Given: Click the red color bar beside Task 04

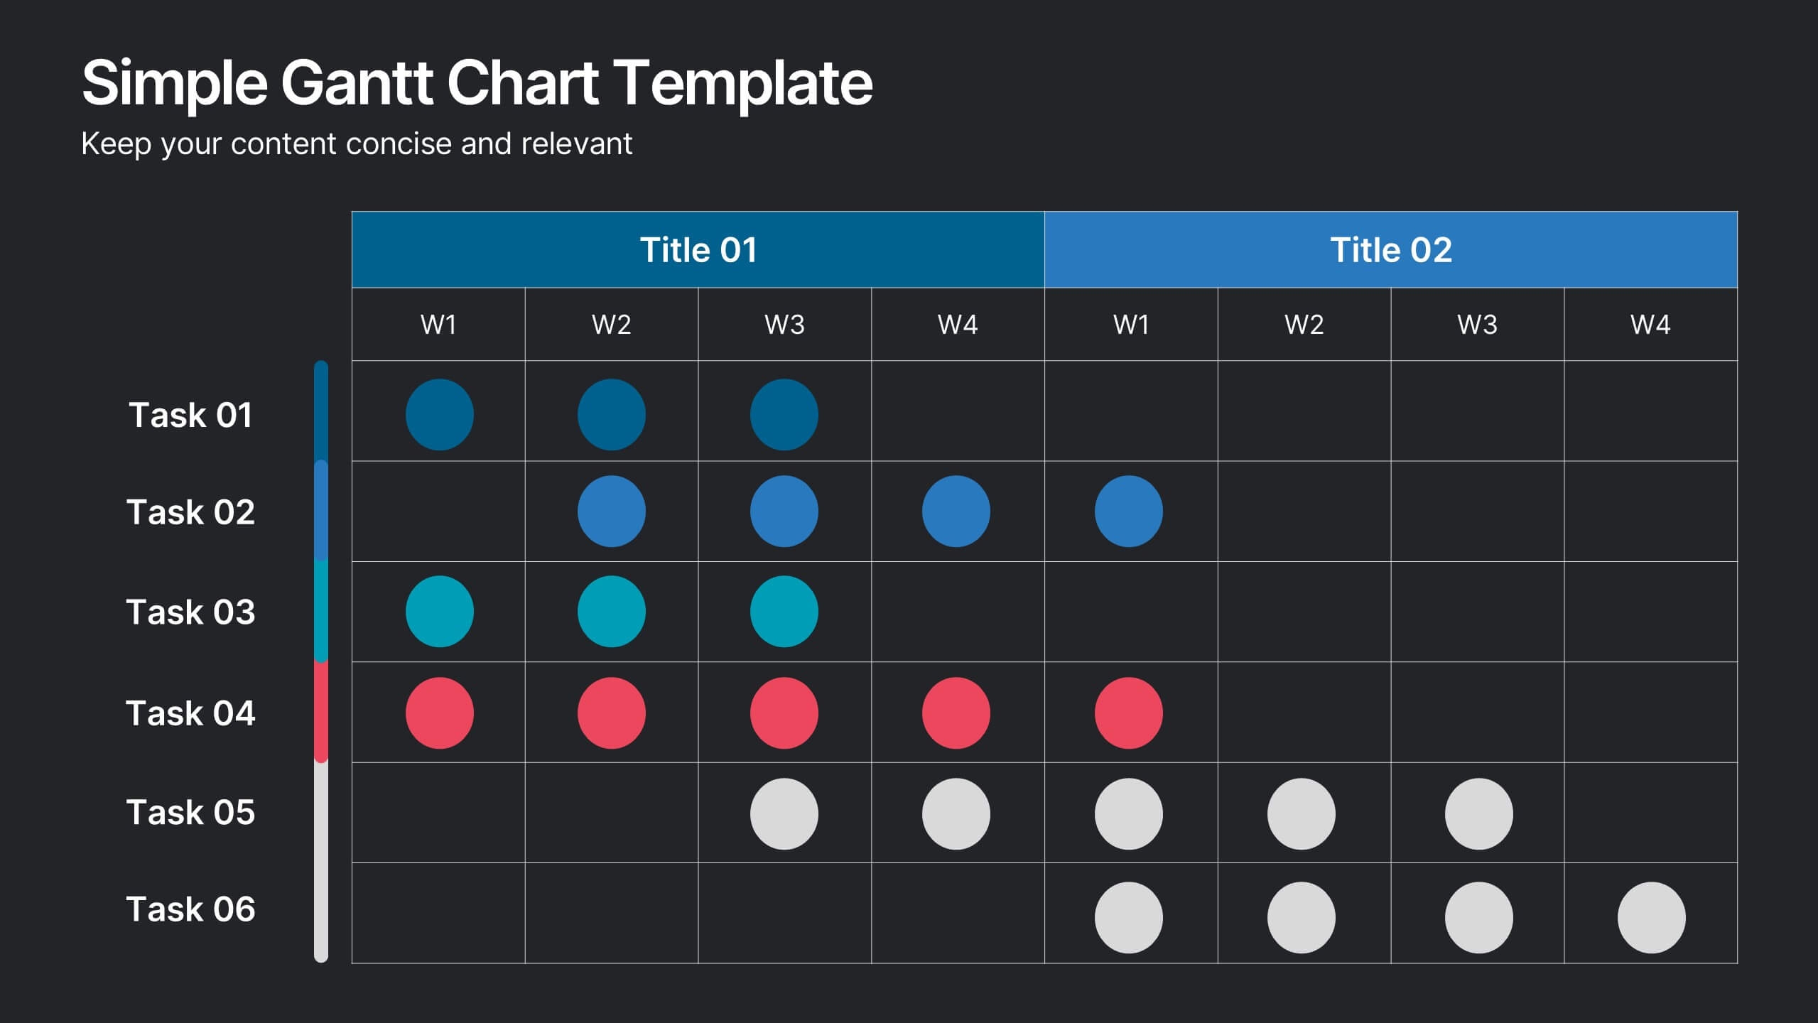Looking at the screenshot, I should click(321, 712).
